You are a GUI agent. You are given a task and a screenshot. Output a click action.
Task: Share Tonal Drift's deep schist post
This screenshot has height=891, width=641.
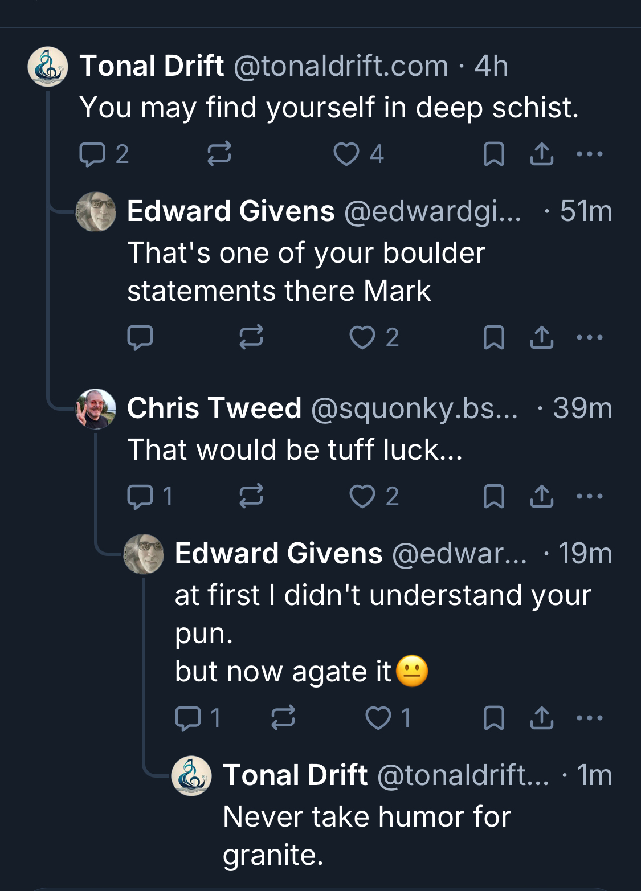coord(541,154)
